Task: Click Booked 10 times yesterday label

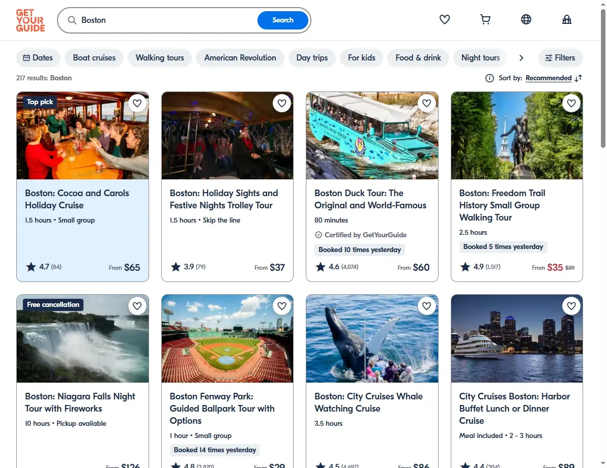Action: pos(360,249)
